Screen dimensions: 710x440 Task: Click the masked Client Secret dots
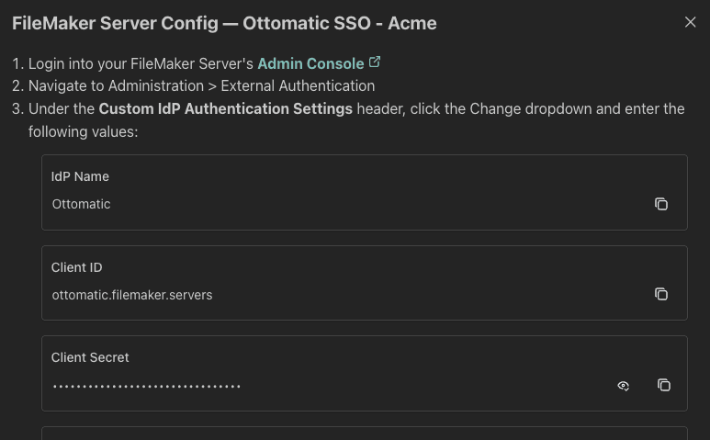[147, 386]
